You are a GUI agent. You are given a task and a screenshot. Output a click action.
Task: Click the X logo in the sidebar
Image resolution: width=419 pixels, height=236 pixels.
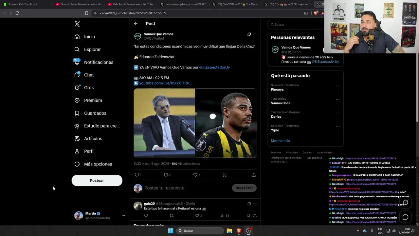77,24
